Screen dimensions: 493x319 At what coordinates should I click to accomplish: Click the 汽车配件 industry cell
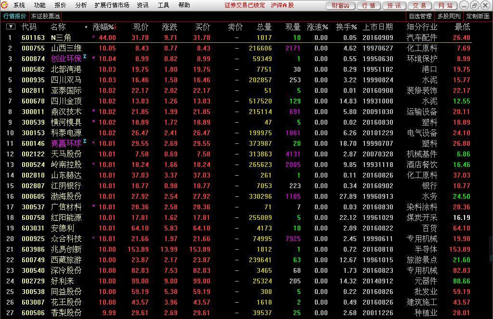coord(422,38)
